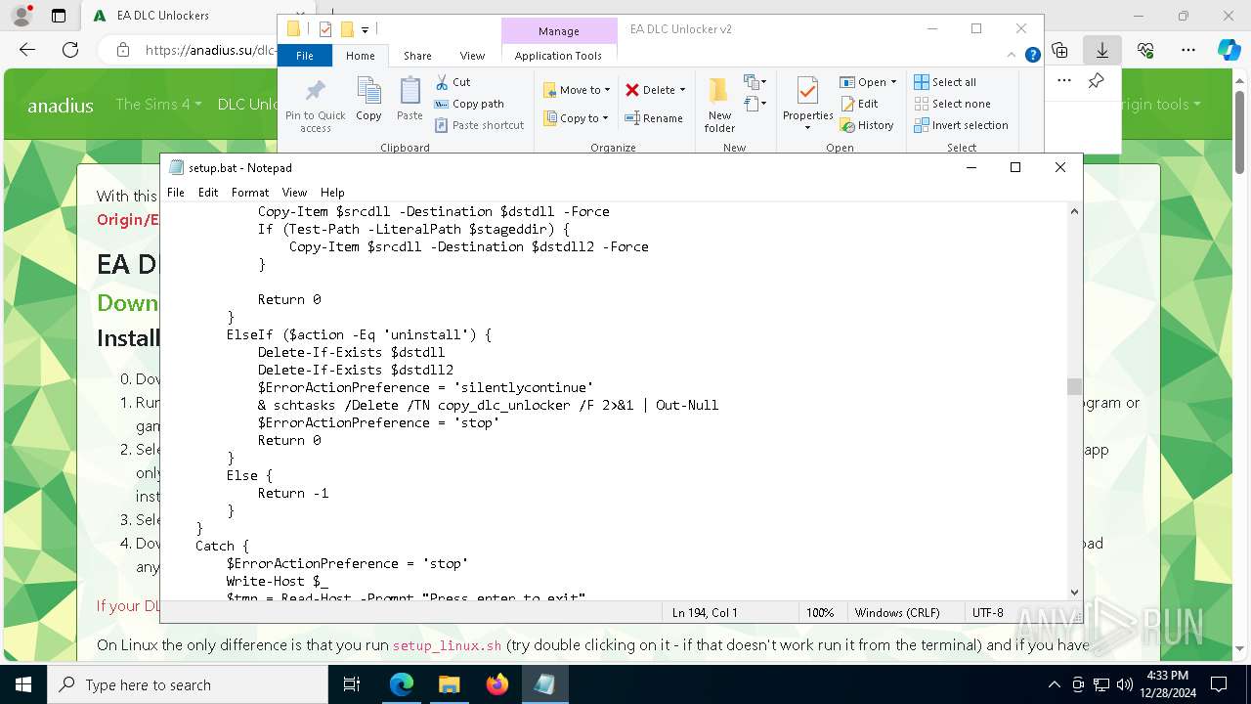Open Notepad File menu

pos(176,193)
